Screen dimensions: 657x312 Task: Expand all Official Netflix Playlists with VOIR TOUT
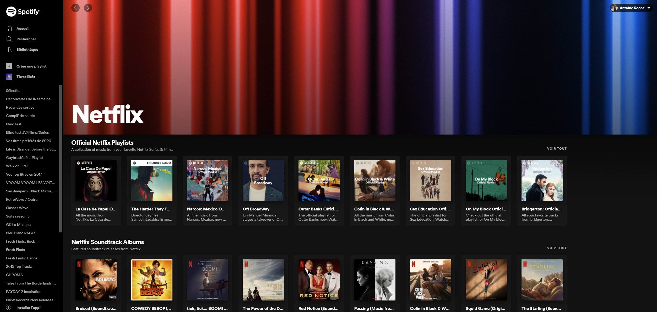point(557,148)
